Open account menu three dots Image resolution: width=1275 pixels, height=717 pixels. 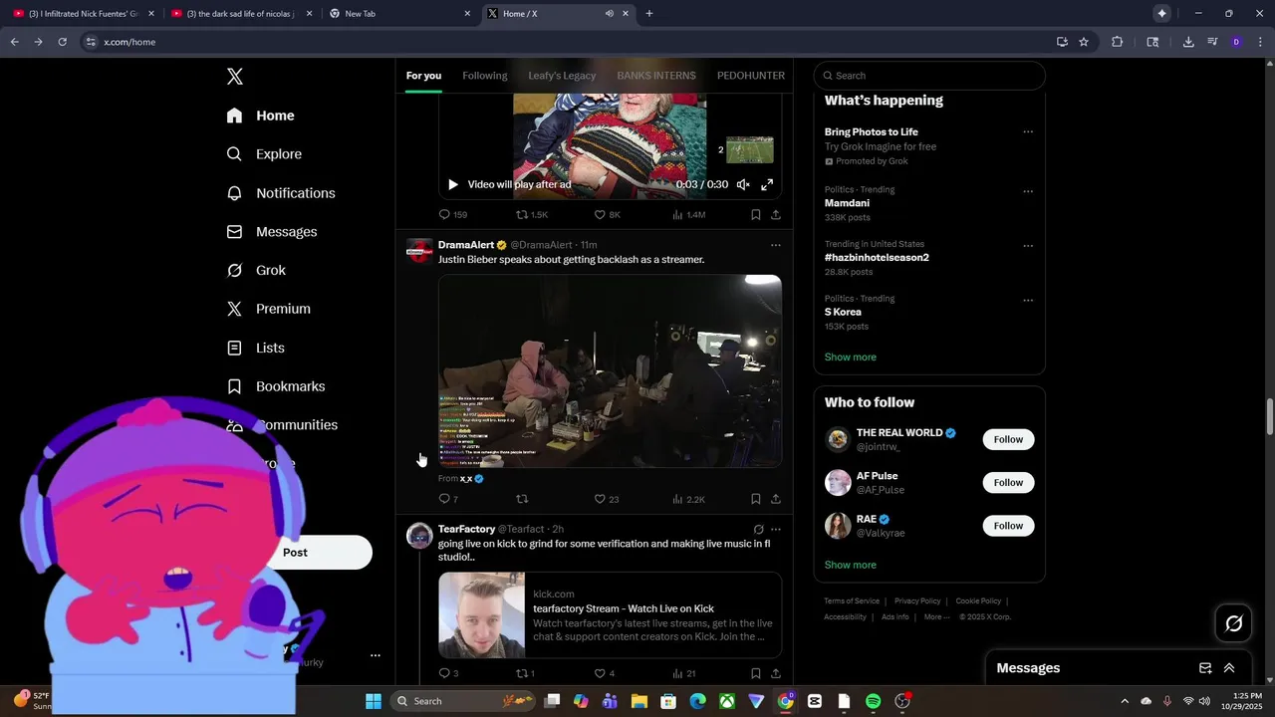[376, 655]
